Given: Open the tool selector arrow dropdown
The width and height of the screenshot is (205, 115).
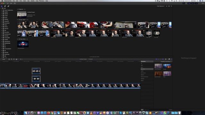Looking at the screenshot, I should click(21, 59).
